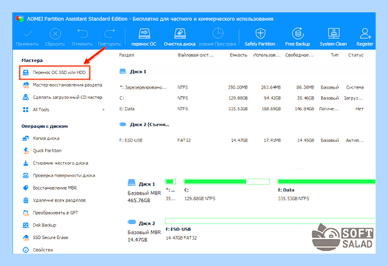This screenshot has width=388, height=266.
Task: Sort by the Свободное... column header
Action: 299,55
